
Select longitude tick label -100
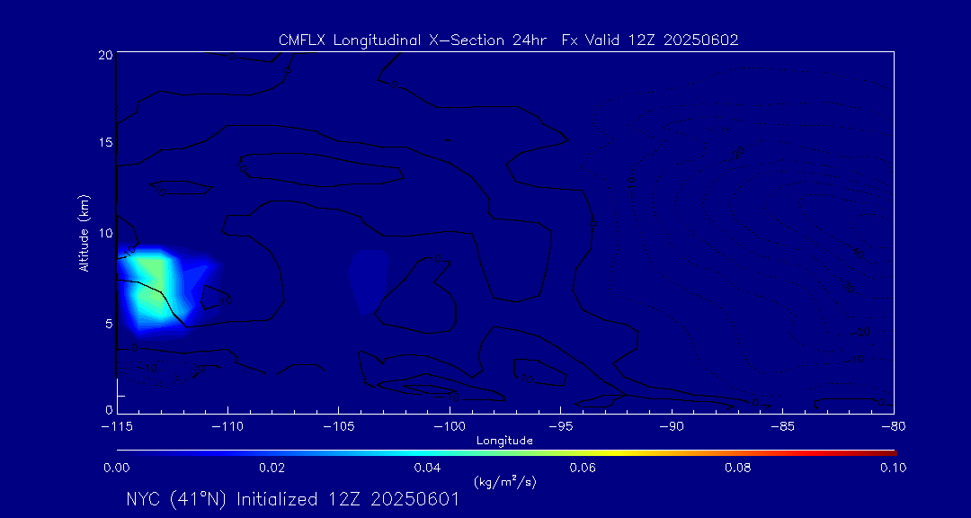pos(449,426)
